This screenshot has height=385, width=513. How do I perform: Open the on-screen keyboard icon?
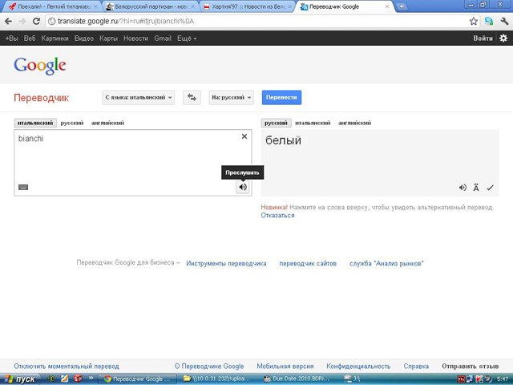tap(23, 187)
